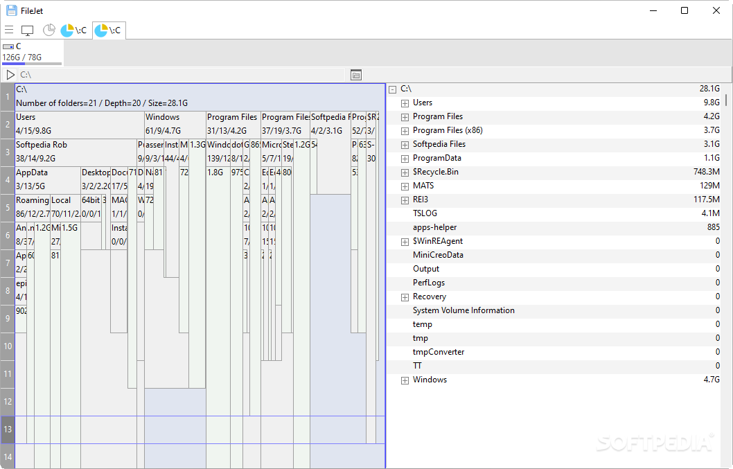Expand the Recovery tree node
The image size is (733, 469).
pos(405,297)
